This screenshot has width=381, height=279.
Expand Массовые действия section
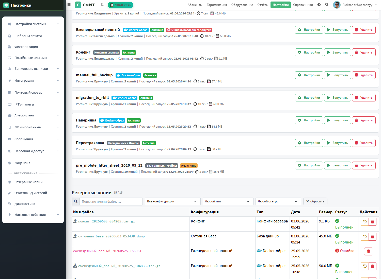tap(33, 215)
